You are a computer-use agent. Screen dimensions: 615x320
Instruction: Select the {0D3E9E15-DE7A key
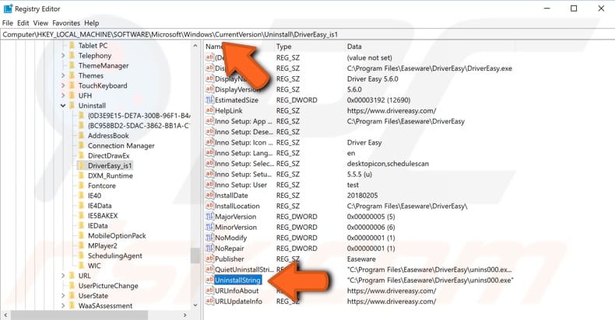pos(139,116)
